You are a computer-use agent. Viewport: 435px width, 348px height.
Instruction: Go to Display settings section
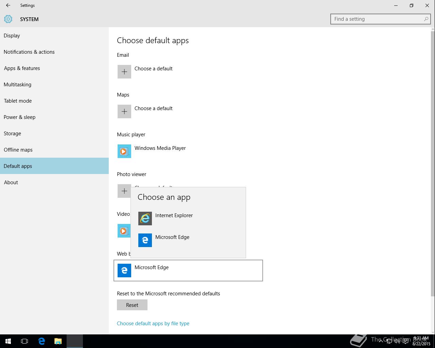click(x=12, y=36)
